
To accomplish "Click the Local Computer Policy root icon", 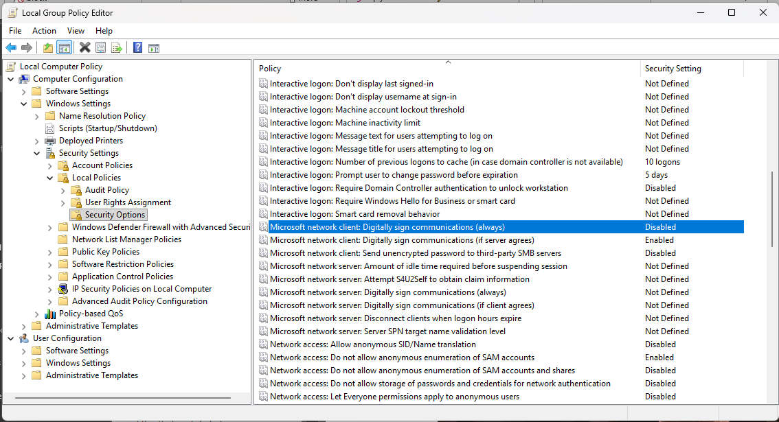I will [11, 67].
